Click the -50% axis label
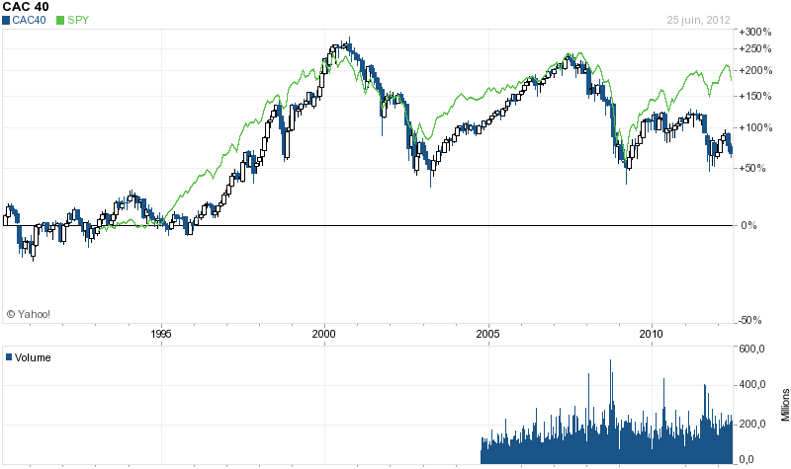The width and height of the screenshot is (791, 469). pos(750,320)
